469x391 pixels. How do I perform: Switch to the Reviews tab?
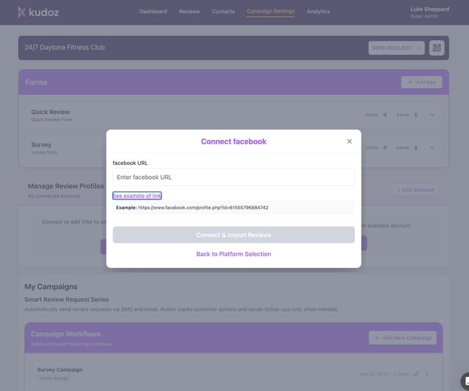[189, 12]
